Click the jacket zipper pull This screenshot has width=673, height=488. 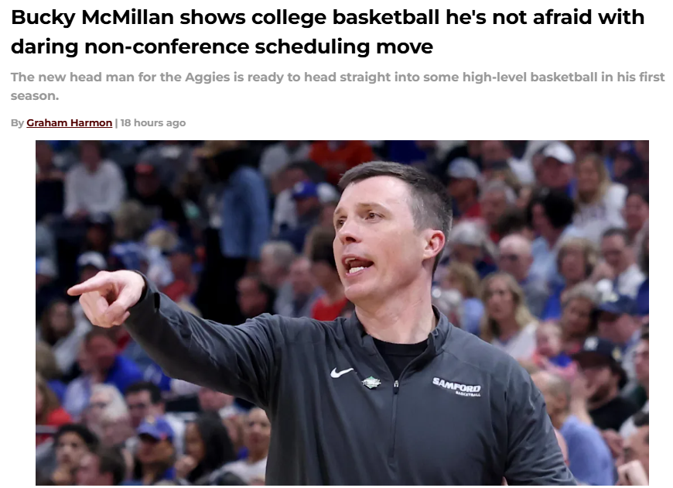coord(396,385)
